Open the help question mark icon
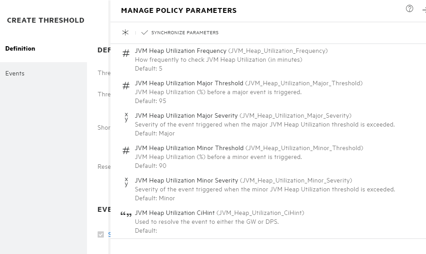Image resolution: width=426 pixels, height=254 pixels. [410, 9]
